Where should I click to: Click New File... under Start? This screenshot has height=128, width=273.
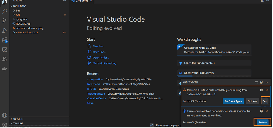98,46
